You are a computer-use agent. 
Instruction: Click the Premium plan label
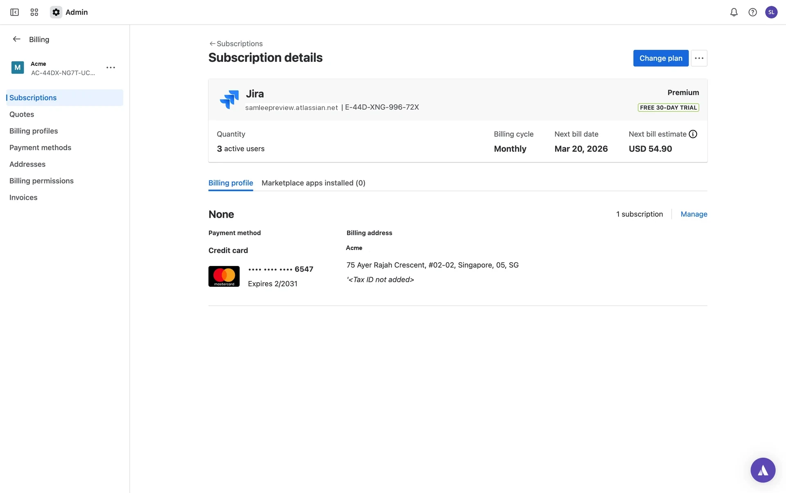point(683,92)
